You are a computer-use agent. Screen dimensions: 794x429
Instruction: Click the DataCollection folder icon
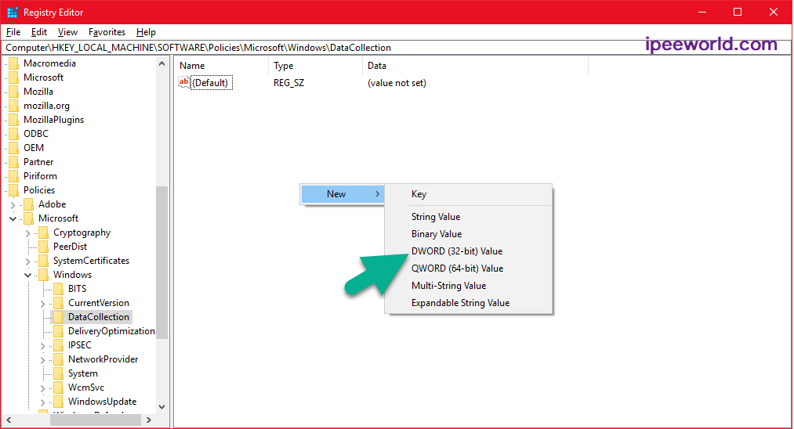[59, 317]
